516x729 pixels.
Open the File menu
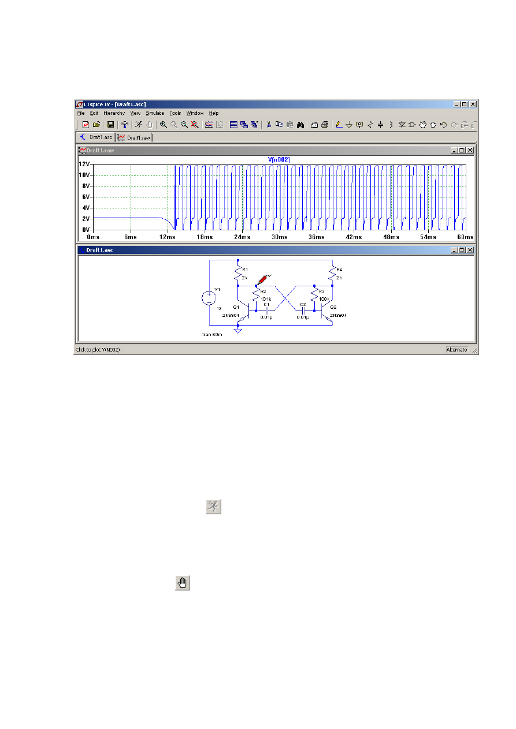point(81,113)
